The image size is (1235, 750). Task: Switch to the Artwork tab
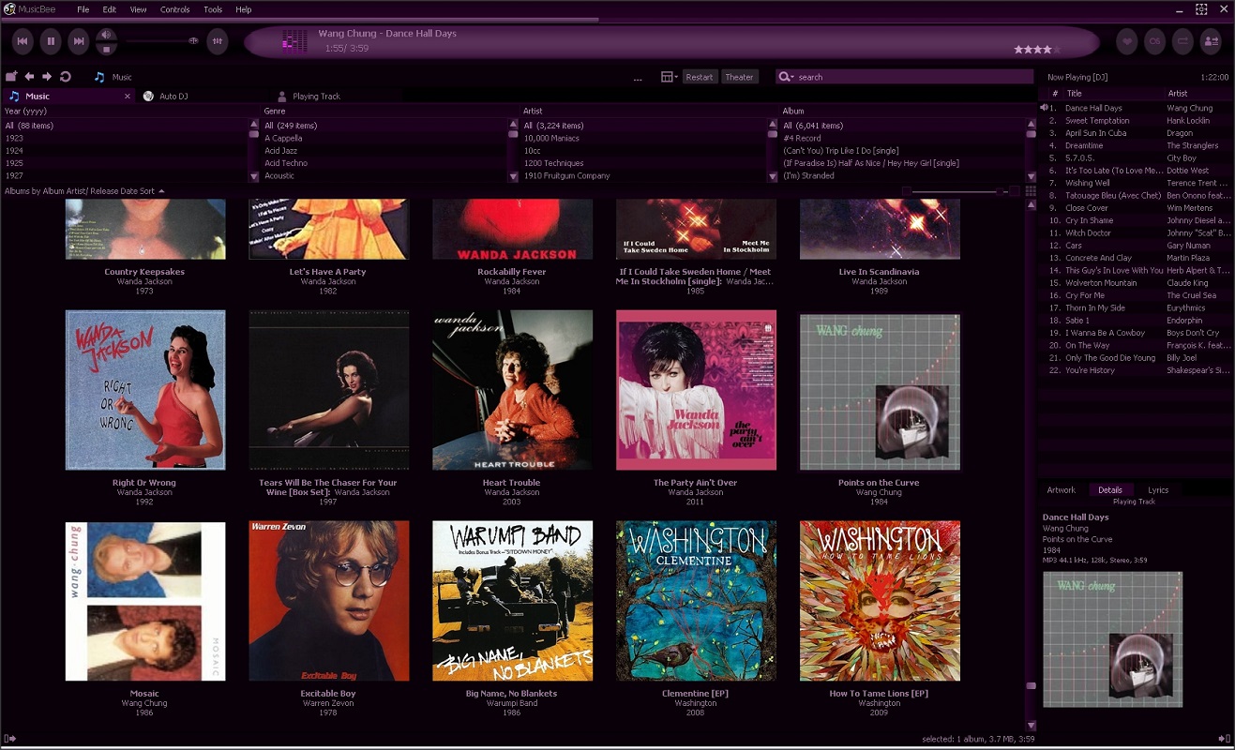click(x=1062, y=490)
